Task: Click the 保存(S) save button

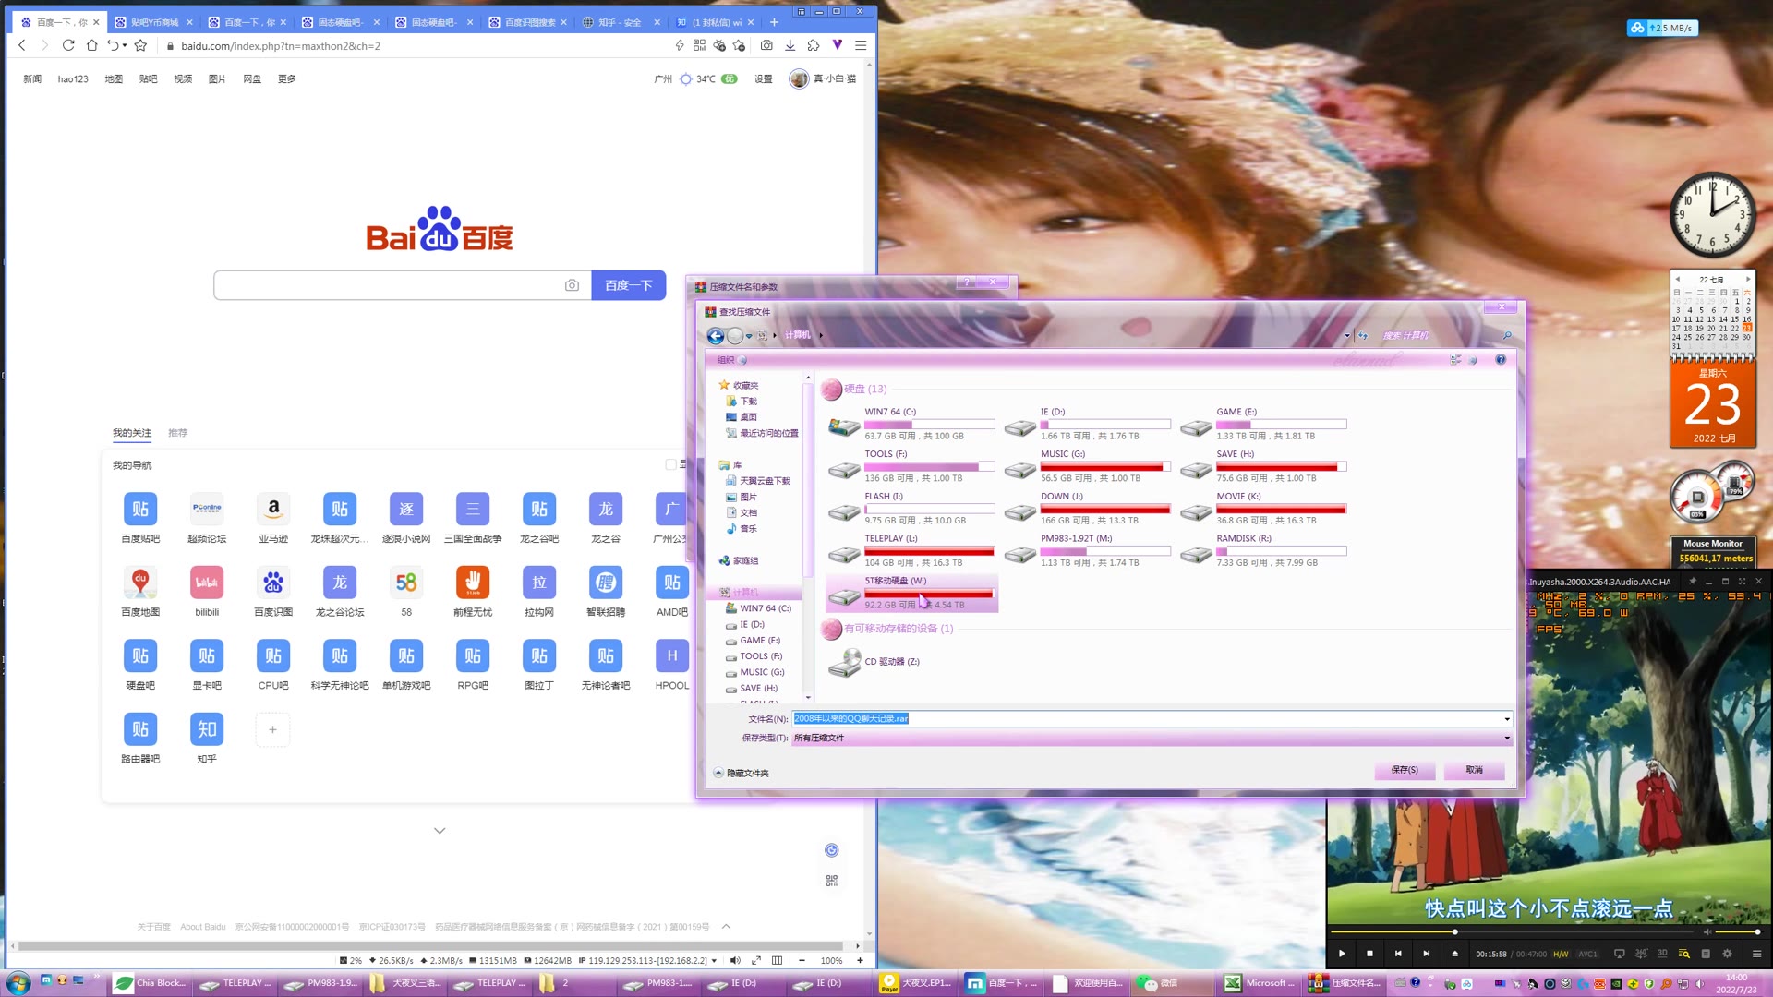Action: [1404, 770]
